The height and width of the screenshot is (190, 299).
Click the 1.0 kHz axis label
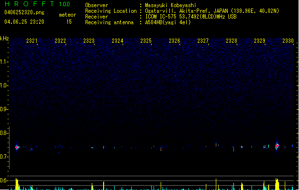tap(4, 85)
